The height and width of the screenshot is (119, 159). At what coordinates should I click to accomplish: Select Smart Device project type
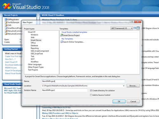point(36,40)
